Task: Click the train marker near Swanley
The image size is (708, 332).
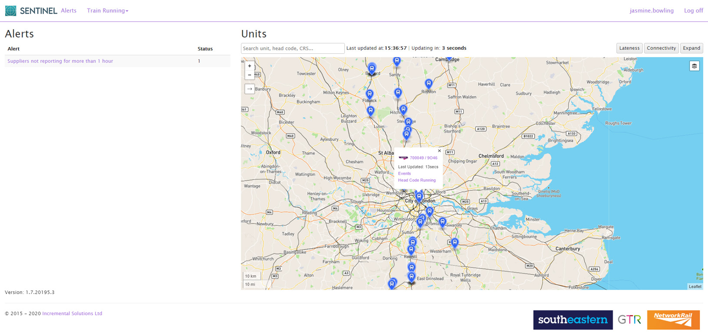Action: coord(442,222)
